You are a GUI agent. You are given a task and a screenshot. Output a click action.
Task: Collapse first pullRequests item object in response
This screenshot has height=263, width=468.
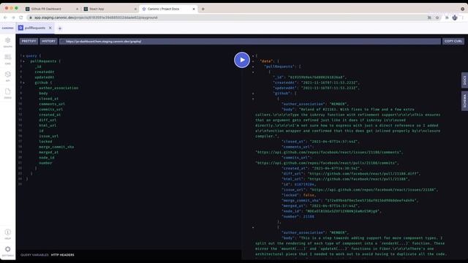(x=253, y=72)
